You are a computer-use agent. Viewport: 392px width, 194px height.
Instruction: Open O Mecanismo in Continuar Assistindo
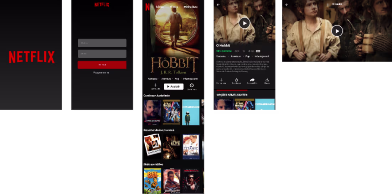pyautogui.click(x=153, y=112)
